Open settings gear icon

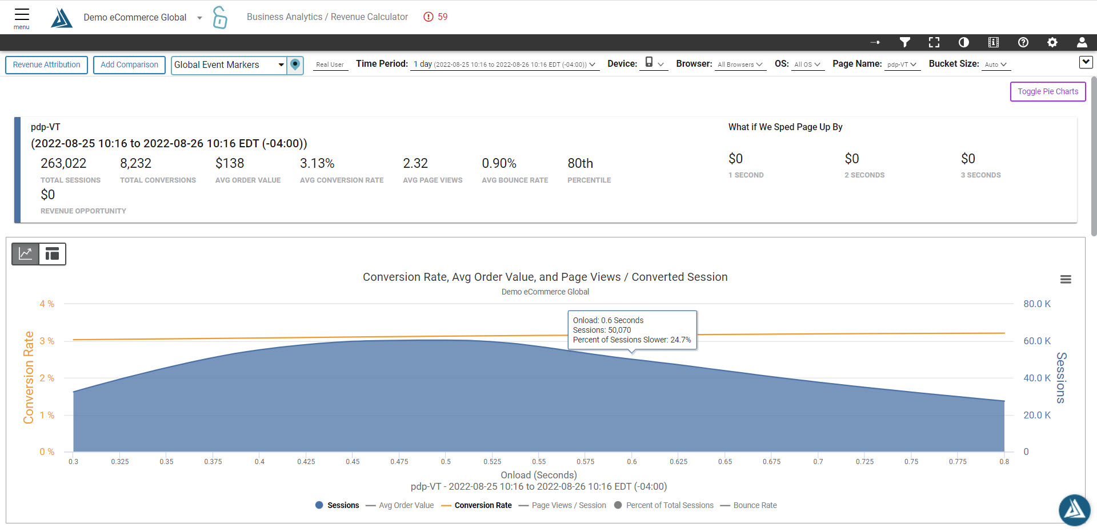pyautogui.click(x=1052, y=42)
